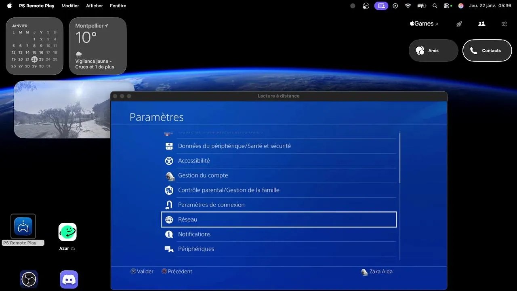Screen dimensions: 517x291
Task: Open the Fenêtre menu
Action: pos(118,6)
